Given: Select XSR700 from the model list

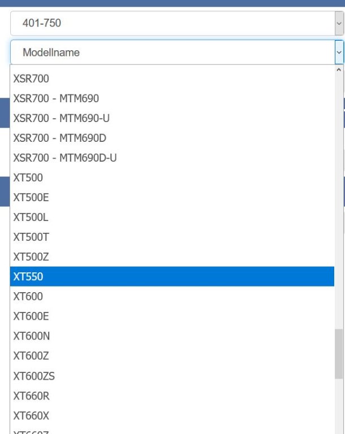Looking at the screenshot, I should [x=172, y=79].
